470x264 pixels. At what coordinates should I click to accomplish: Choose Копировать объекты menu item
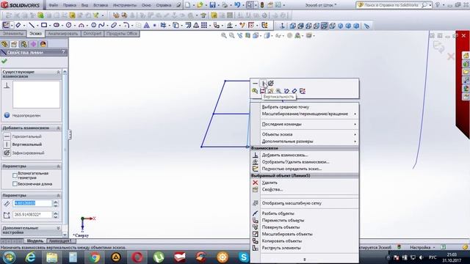tap(282, 241)
